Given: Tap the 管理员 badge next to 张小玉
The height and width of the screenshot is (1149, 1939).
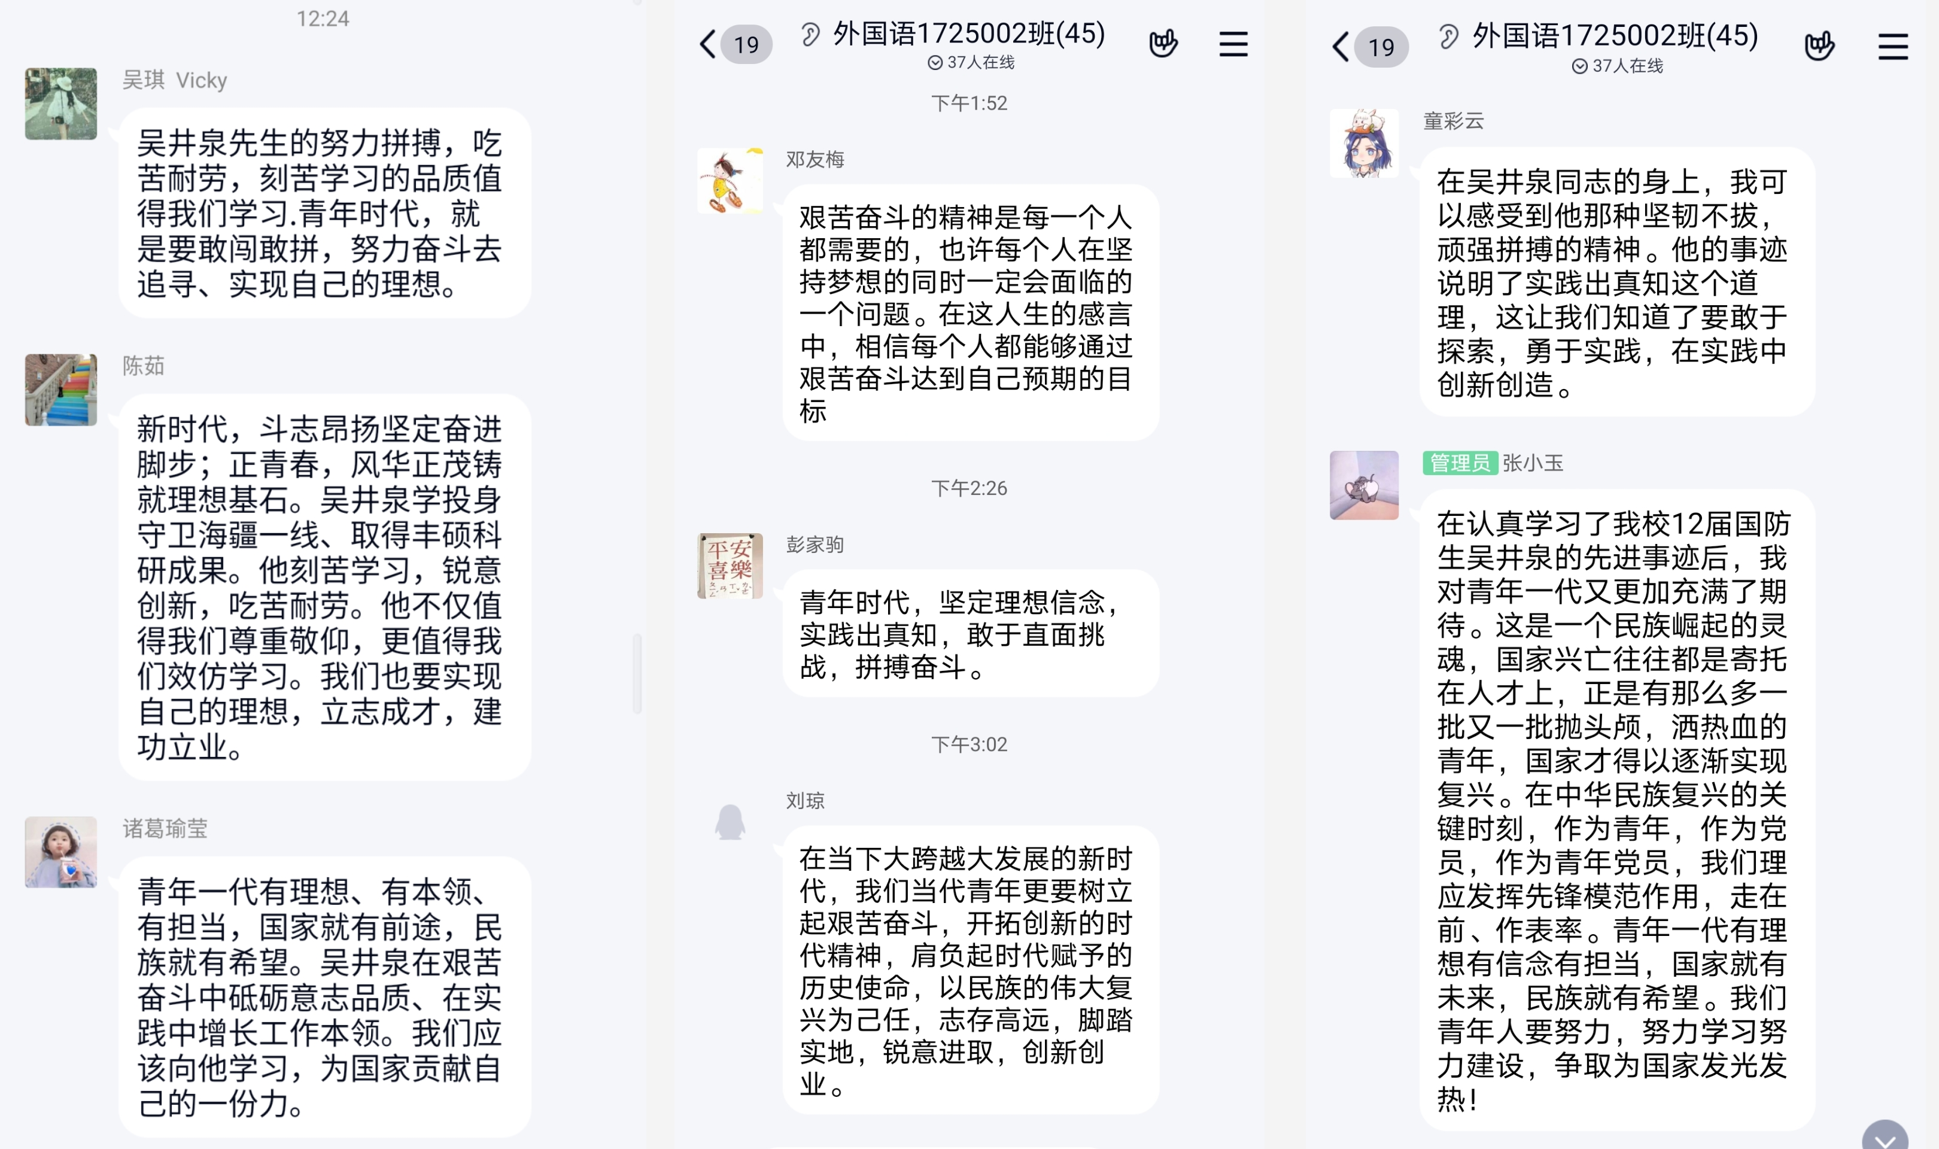Looking at the screenshot, I should 1460,463.
